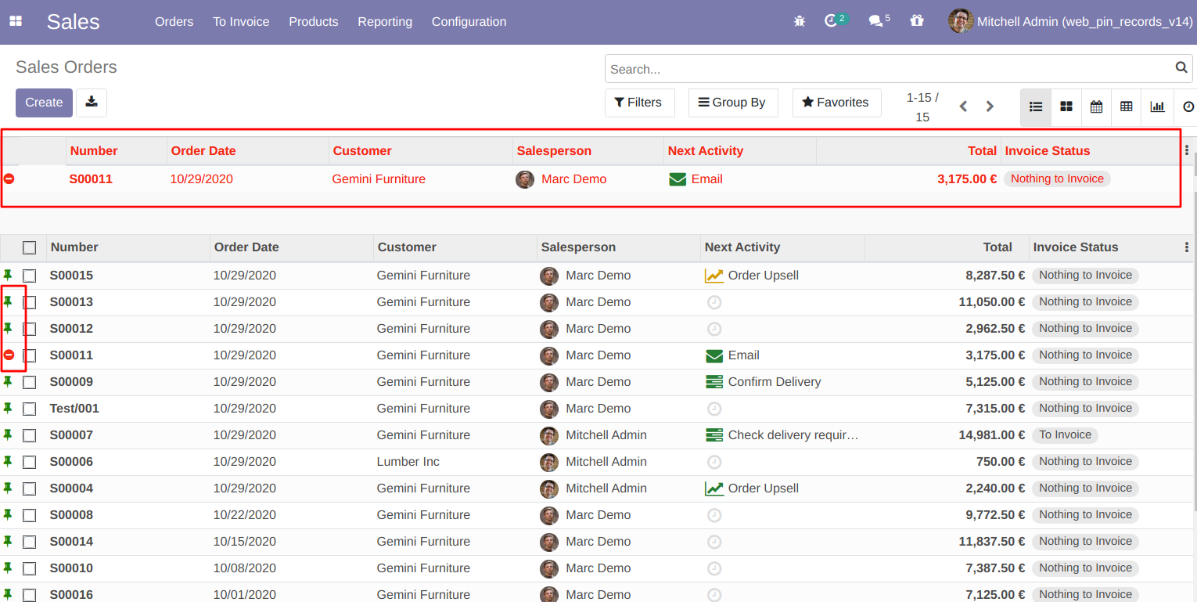
Task: Export records using the download icon
Action: pos(92,103)
